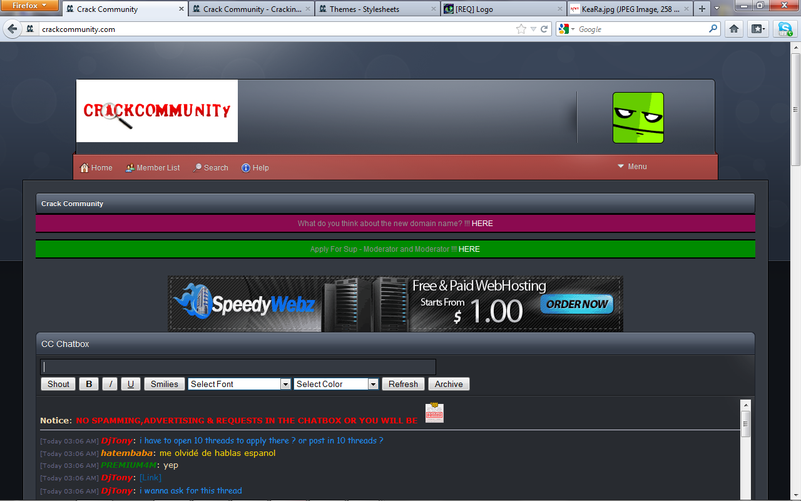
Task: Click the magnifier icon beside Search
Action: pos(197,168)
